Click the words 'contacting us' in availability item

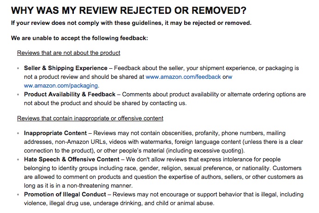pos(168,103)
